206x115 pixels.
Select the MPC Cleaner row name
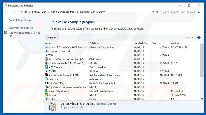tap(55, 67)
